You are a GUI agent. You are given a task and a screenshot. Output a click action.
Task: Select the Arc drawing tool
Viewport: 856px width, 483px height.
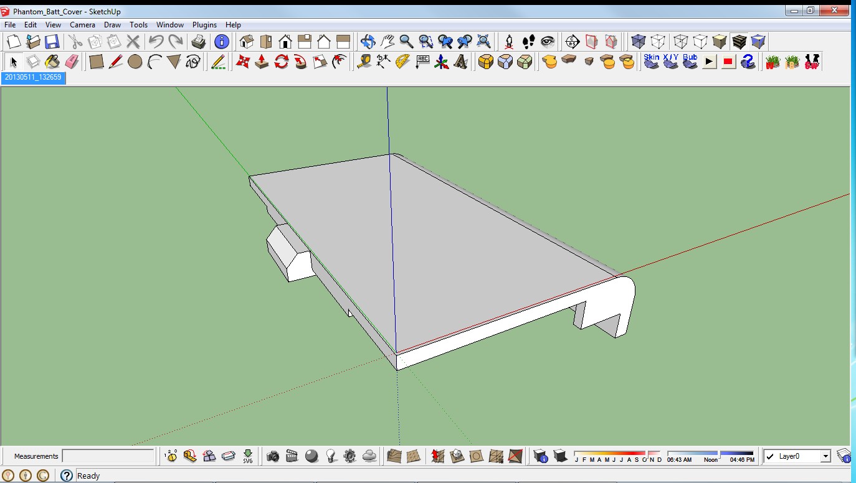click(154, 62)
